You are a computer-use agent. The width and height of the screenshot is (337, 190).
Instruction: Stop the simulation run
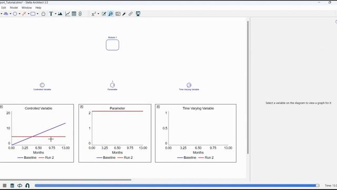coord(5,185)
